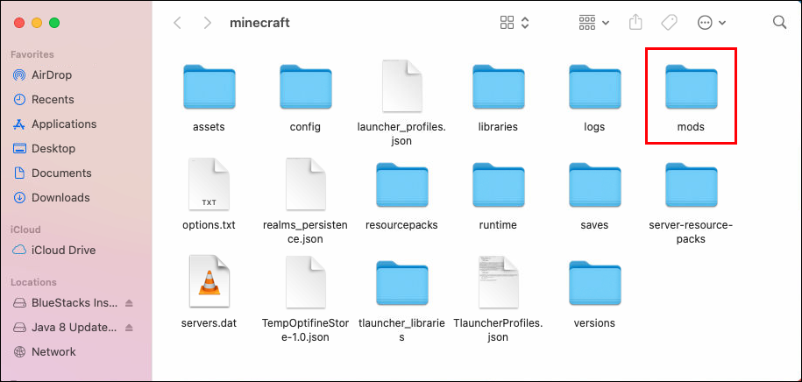Open the mods folder
The image size is (802, 382).
tap(691, 88)
